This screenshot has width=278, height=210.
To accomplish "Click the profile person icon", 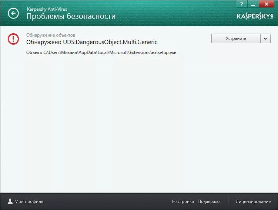I will tap(10, 201).
